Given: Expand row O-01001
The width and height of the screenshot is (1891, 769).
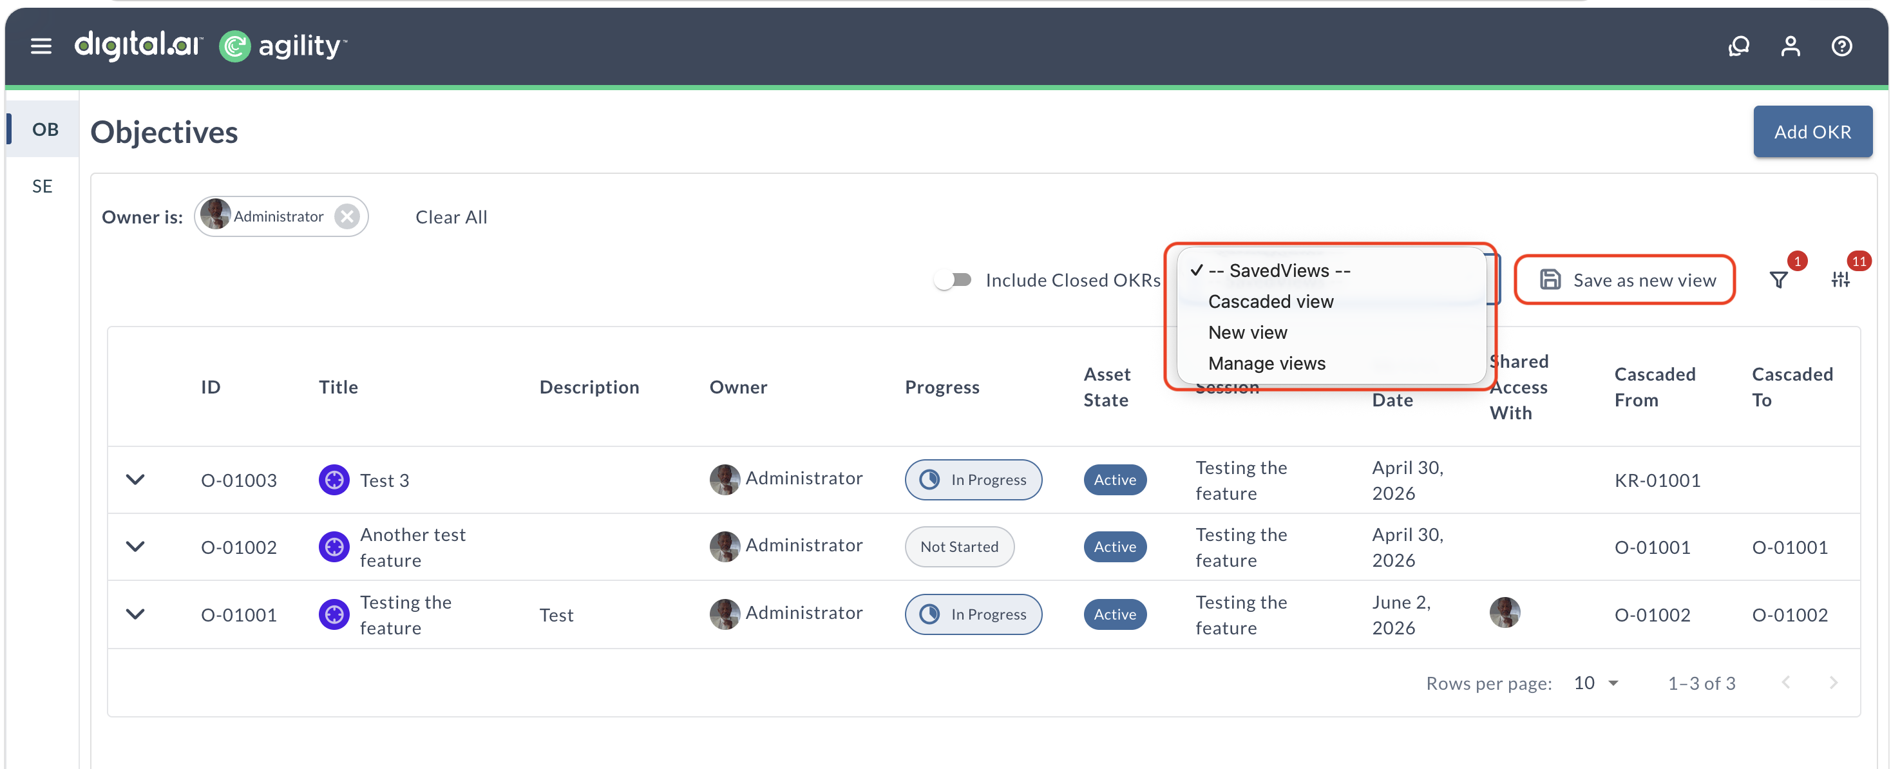Looking at the screenshot, I should (135, 614).
